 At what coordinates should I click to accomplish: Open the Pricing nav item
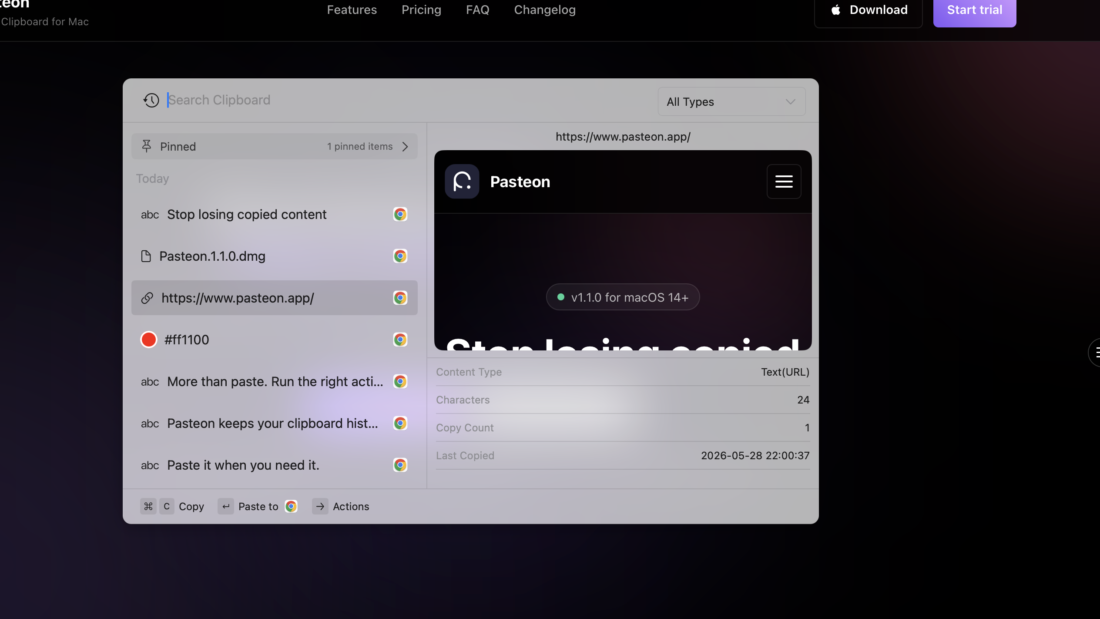(x=421, y=10)
